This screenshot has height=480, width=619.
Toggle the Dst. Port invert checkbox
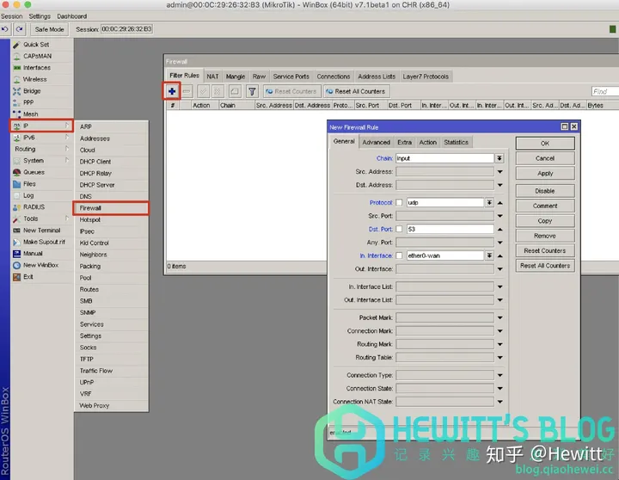coord(399,229)
